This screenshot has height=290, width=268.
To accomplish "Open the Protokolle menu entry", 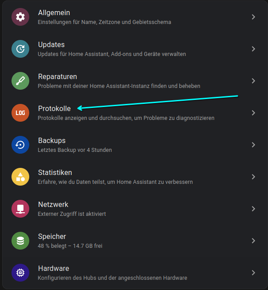I will (x=54, y=108).
